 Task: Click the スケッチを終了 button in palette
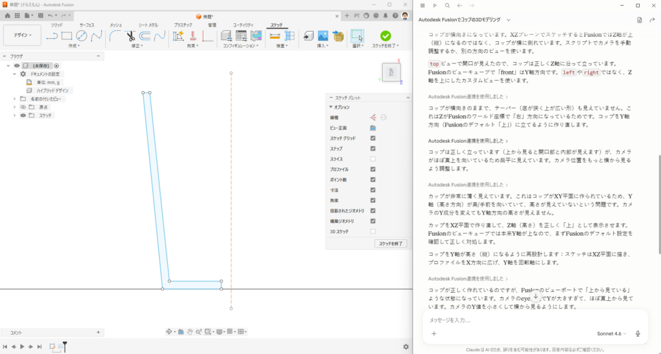[x=391, y=244]
